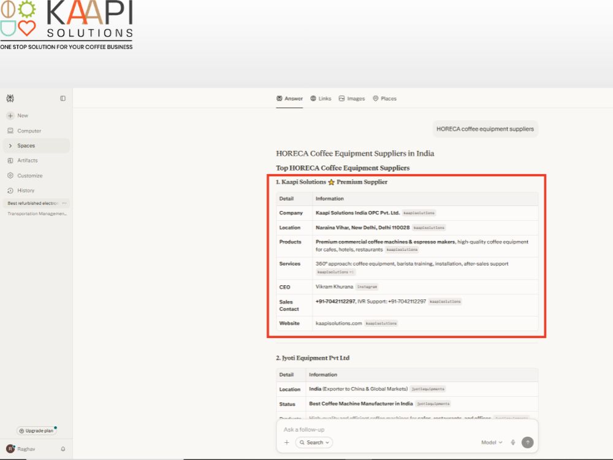The height and width of the screenshot is (460, 613).
Task: Open the citation in Sales Contact row
Action: (x=445, y=302)
